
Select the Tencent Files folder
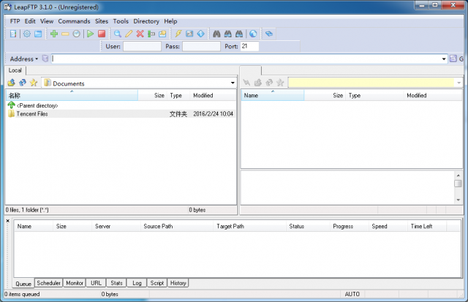click(x=32, y=114)
